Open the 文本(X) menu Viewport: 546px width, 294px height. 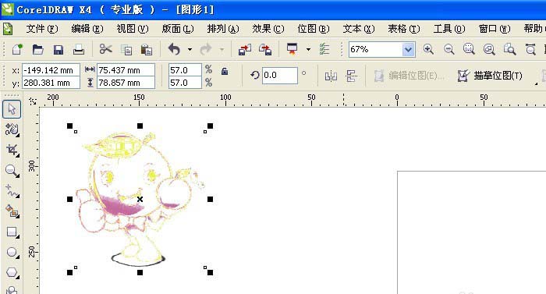click(359, 29)
